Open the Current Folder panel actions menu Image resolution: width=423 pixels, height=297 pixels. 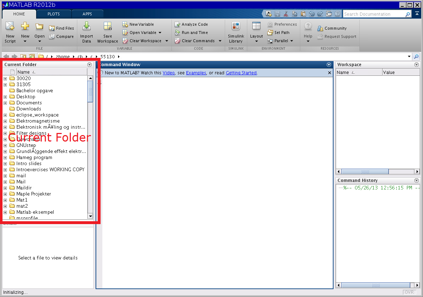(89, 65)
